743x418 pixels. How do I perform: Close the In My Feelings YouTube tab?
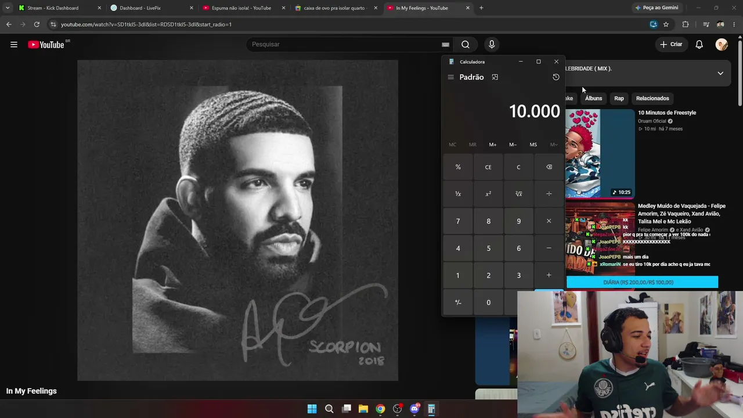pyautogui.click(x=468, y=8)
